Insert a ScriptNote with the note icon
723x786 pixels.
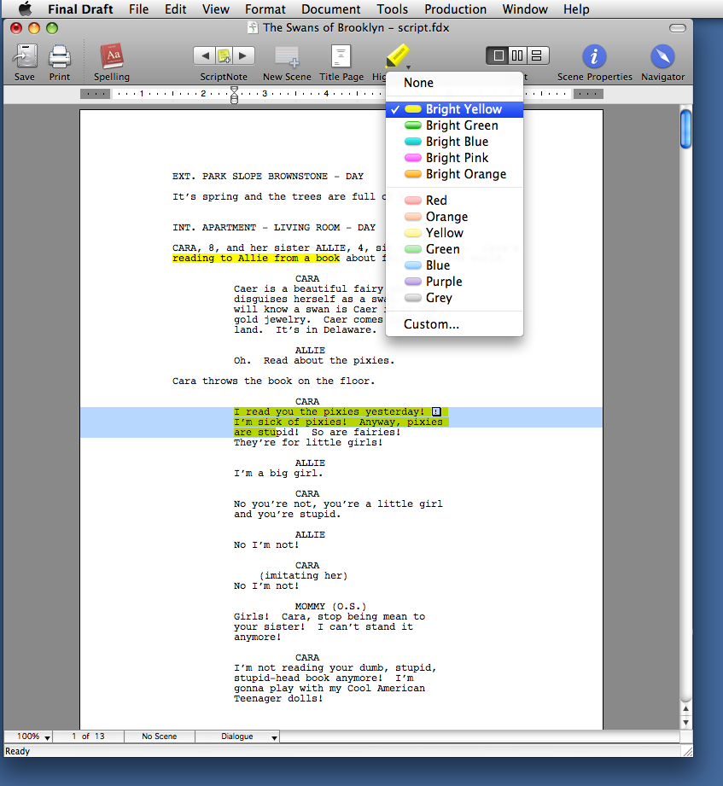click(224, 55)
